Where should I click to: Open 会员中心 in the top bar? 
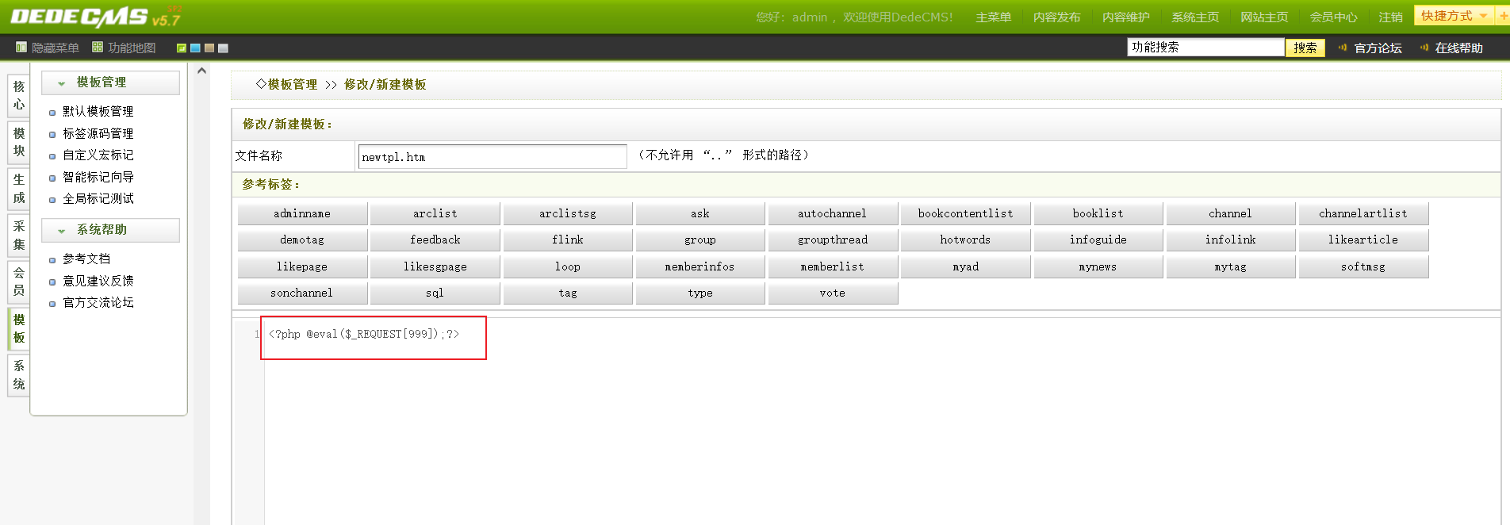(1333, 17)
